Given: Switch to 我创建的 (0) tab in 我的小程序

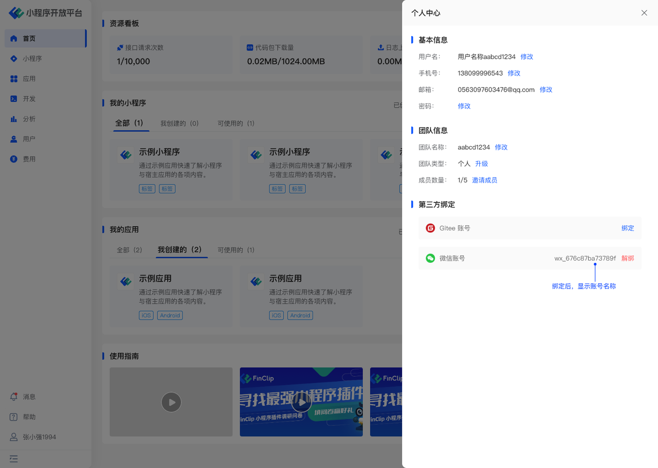Looking at the screenshot, I should point(179,123).
